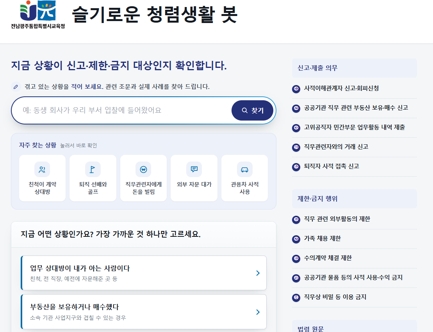Select the 친척이 계약 상대방 quick card
Viewport: 433px width, 332px height.
pos(42,178)
